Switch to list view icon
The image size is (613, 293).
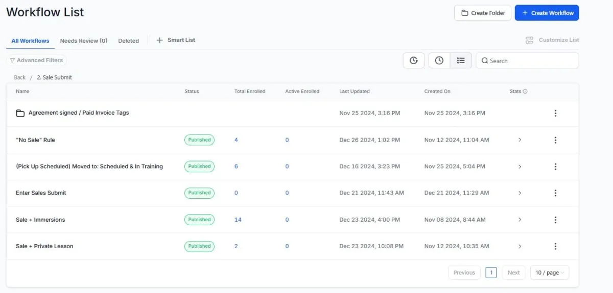(461, 61)
